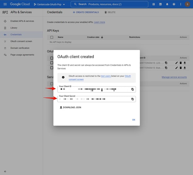Viewport: 193px width, 175px height.
Task: Select the header checkbox in the Service Accounts table
Action: 52,84
